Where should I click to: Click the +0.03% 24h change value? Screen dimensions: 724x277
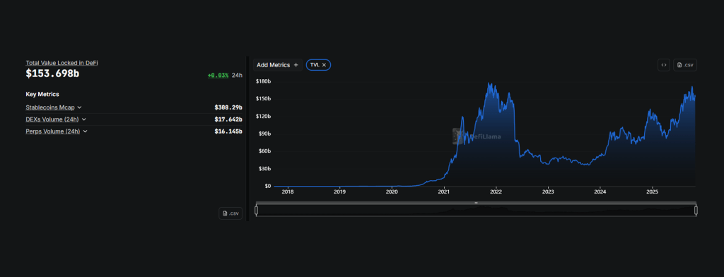point(218,75)
